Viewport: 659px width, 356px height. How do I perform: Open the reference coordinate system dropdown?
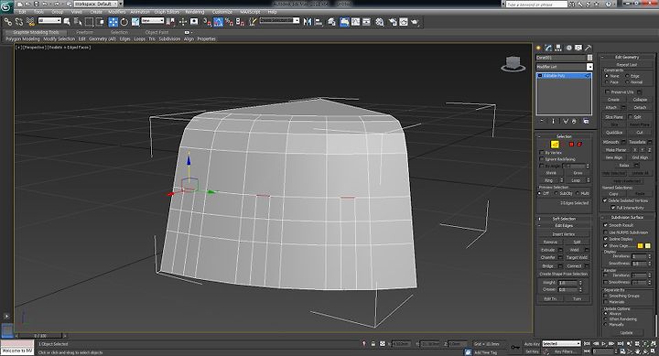click(153, 21)
